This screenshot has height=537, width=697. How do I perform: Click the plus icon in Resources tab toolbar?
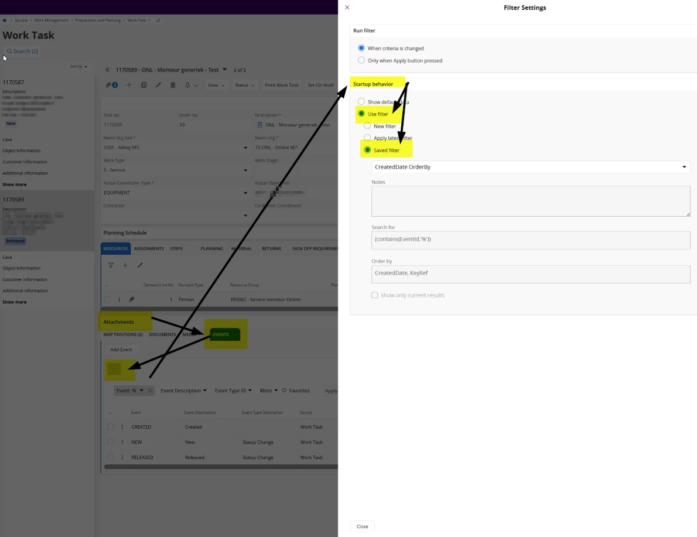pyautogui.click(x=125, y=265)
